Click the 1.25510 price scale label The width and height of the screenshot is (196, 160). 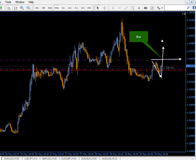(191, 13)
